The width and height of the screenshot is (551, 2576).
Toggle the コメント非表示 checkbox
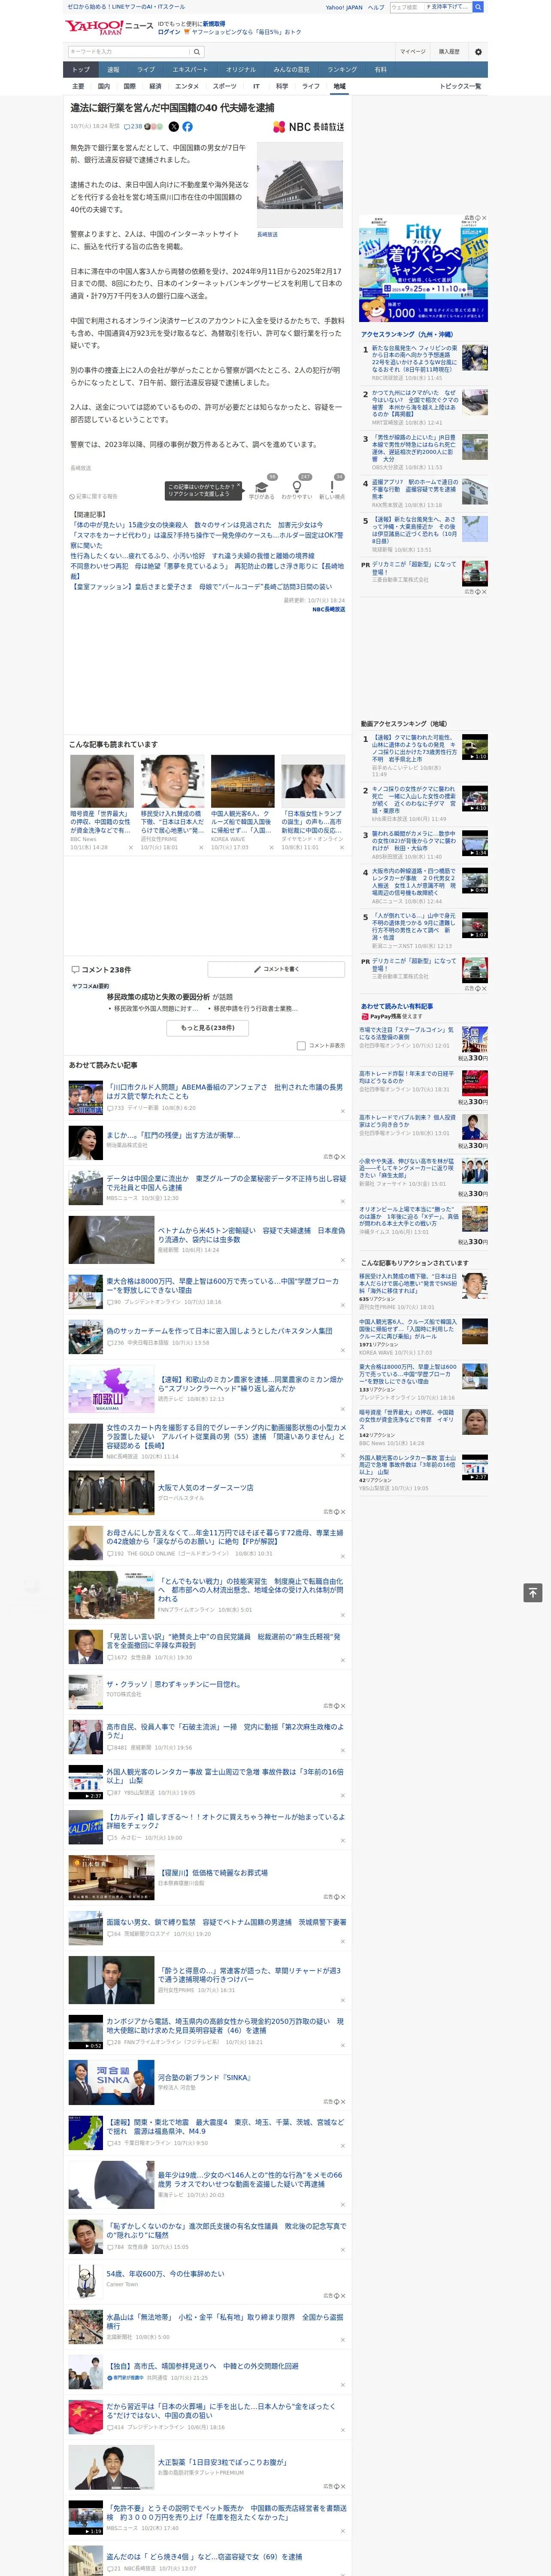click(x=301, y=1045)
